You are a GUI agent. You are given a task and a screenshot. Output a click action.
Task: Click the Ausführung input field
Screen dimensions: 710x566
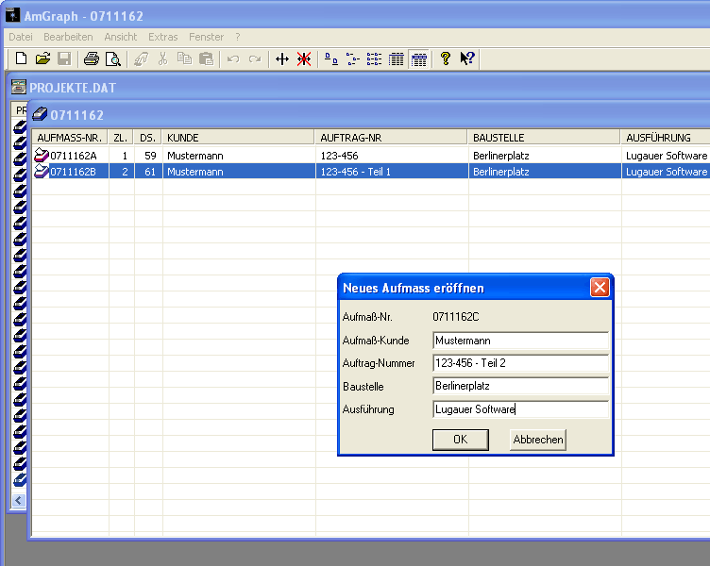pyautogui.click(x=521, y=409)
